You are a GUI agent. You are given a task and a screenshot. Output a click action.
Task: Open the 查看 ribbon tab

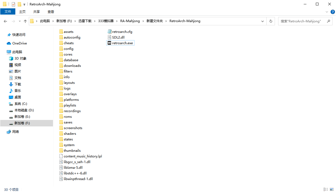(x=51, y=12)
